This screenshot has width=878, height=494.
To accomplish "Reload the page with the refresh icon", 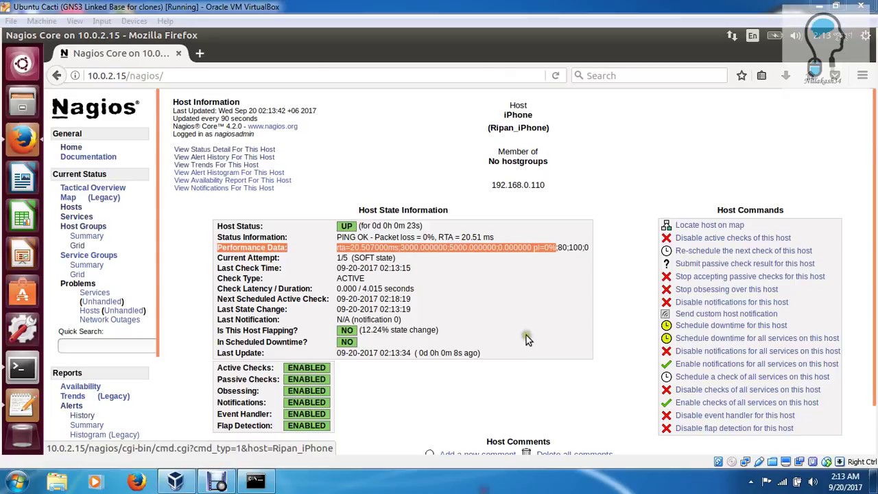I will 556,75.
